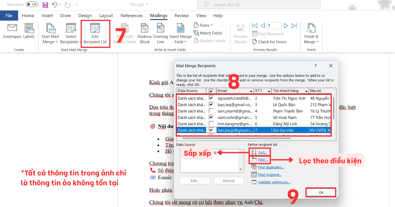Click the search box in title bar

tap(259, 5)
